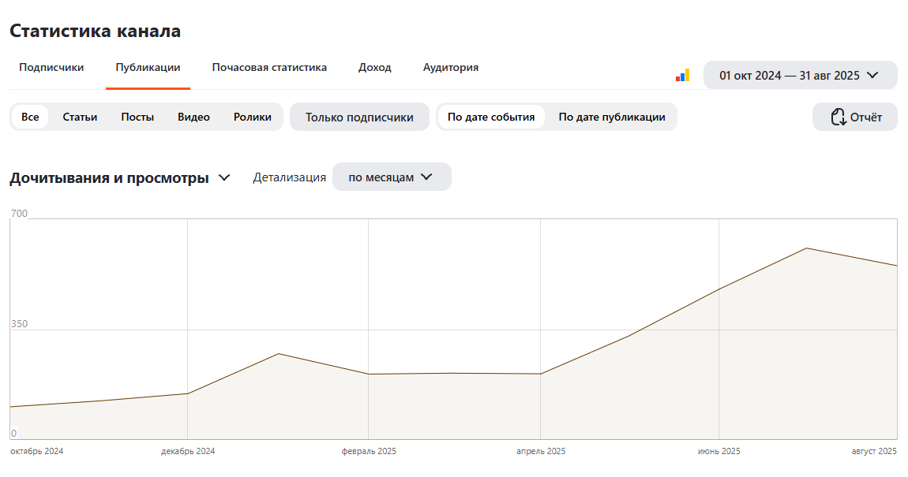This screenshot has width=908, height=477.
Task: Click the 'Детализация' label
Action: 290,177
